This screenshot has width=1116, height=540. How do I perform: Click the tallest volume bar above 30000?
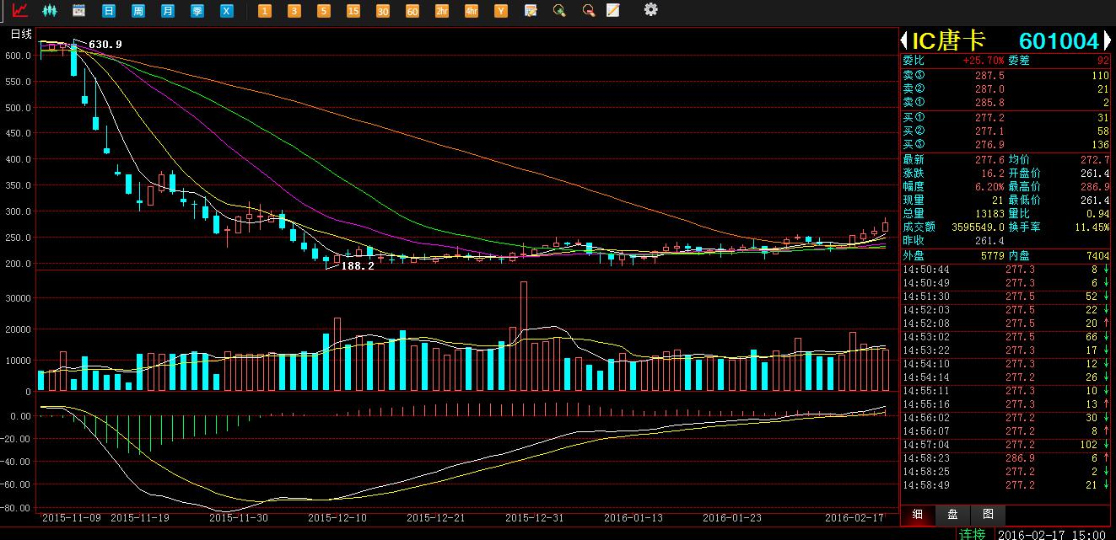coord(523,335)
